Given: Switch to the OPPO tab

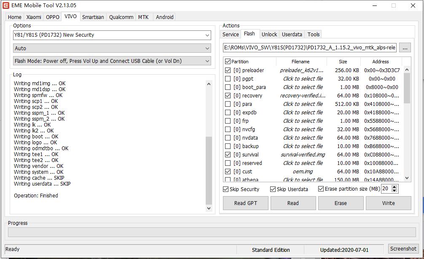Looking at the screenshot, I should coord(52,17).
